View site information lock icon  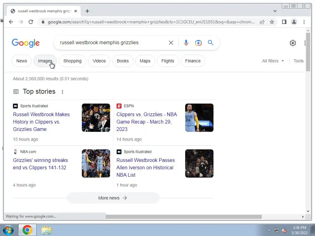click(43, 22)
